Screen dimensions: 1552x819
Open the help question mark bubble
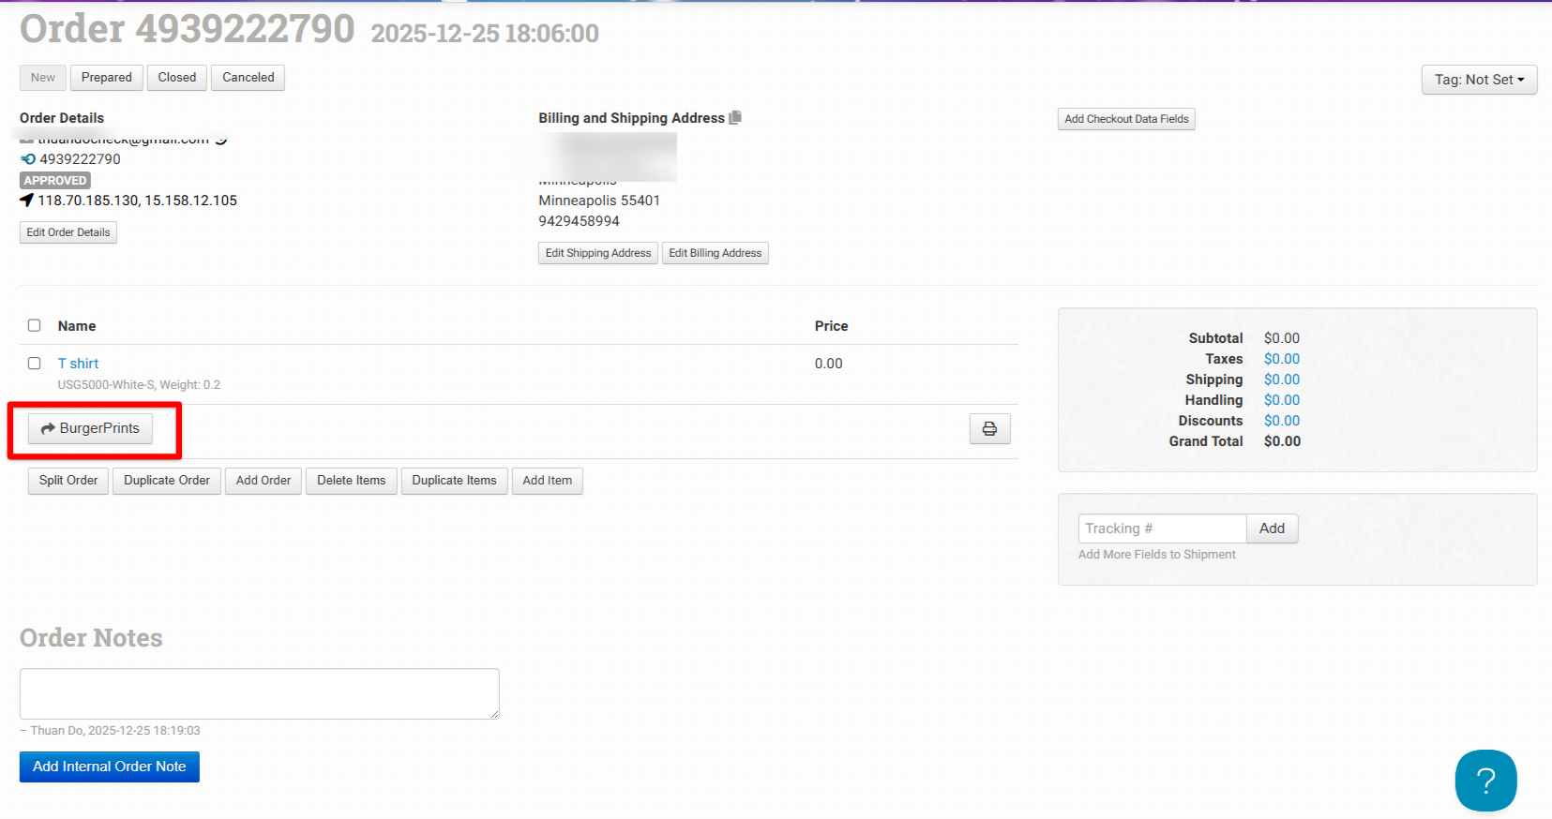click(x=1485, y=781)
